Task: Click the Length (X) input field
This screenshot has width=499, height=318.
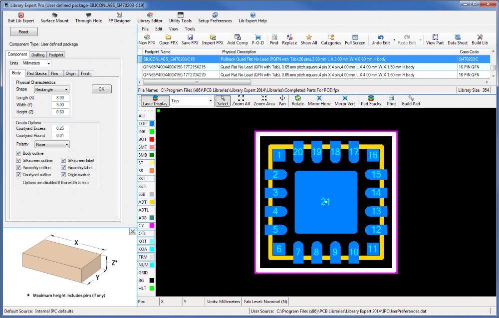Action: pyautogui.click(x=60, y=98)
